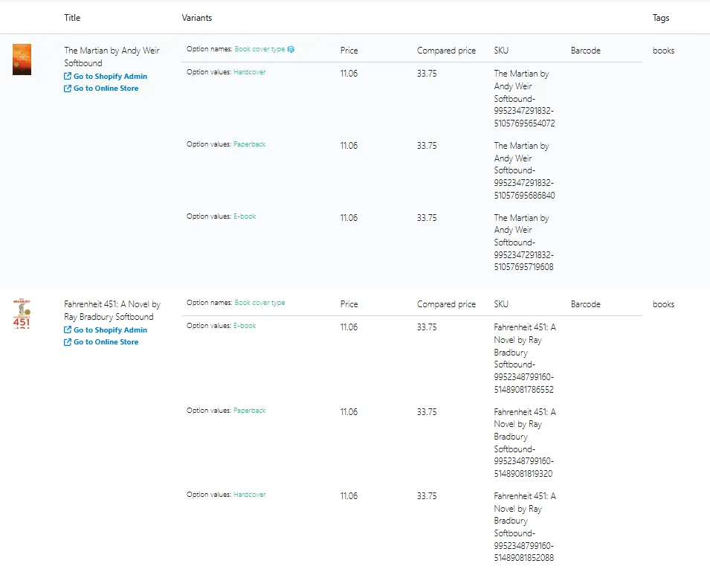The height and width of the screenshot is (572, 710).
Task: Open the Fahrenheit 451 cover thumbnail
Action: 22,313
